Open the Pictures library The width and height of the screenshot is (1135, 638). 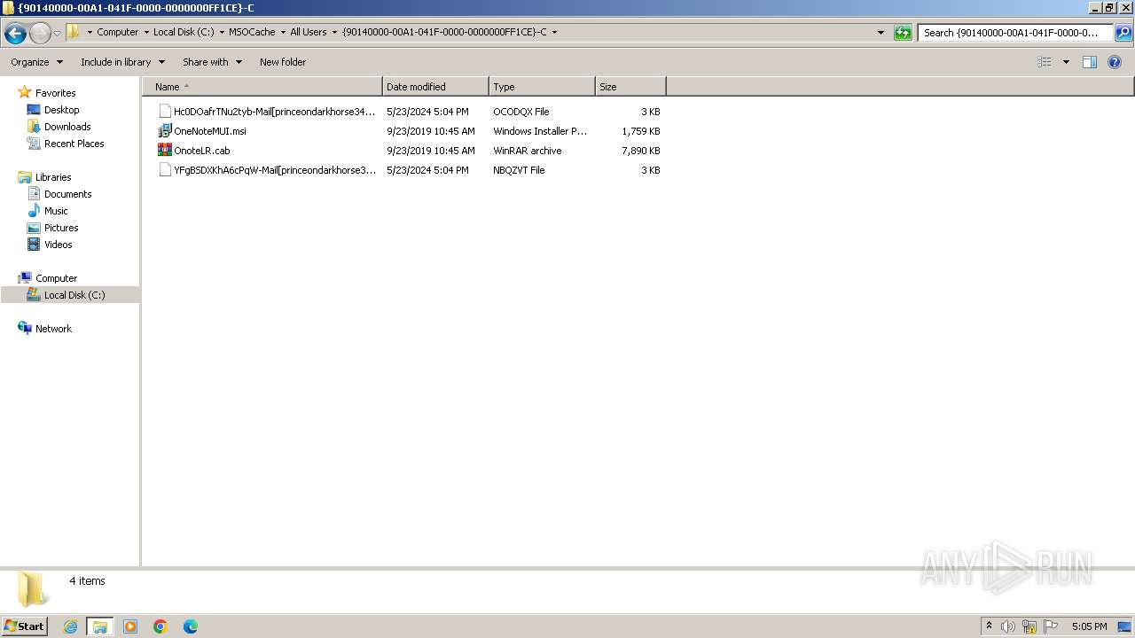pos(61,228)
